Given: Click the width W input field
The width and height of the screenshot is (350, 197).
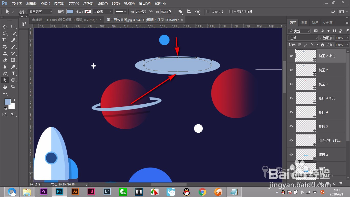Looking at the screenshot, I should coord(141,12).
